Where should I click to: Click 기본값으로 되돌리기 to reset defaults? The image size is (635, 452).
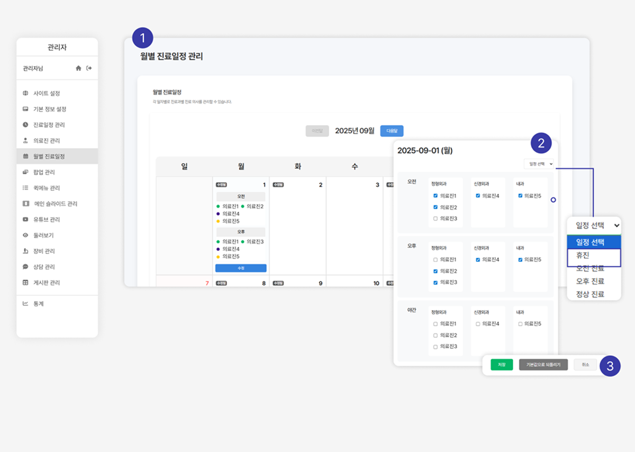(x=543, y=365)
